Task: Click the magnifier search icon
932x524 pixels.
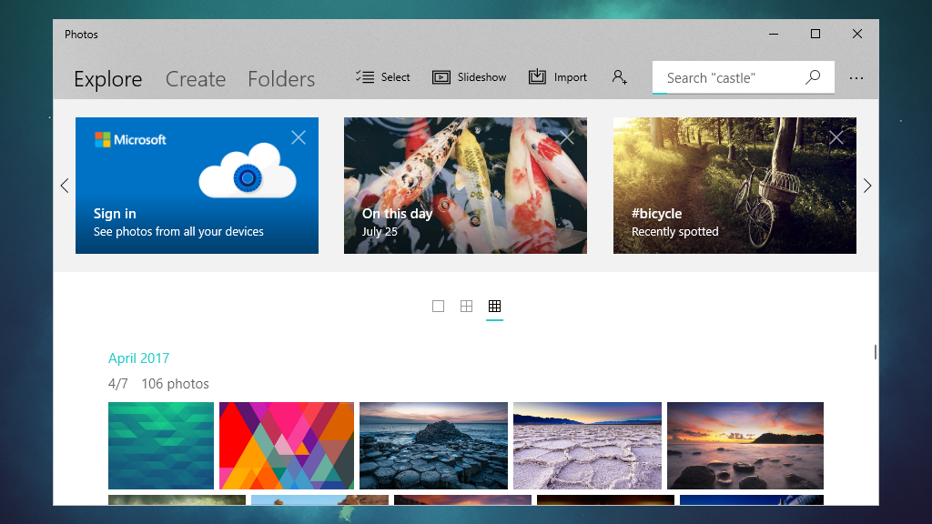Action: [x=813, y=77]
